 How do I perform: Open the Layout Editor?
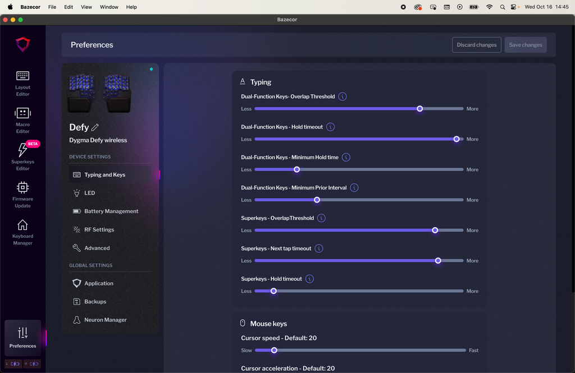click(x=22, y=82)
